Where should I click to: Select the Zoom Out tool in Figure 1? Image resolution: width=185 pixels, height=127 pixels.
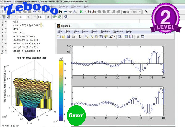[91, 36]
